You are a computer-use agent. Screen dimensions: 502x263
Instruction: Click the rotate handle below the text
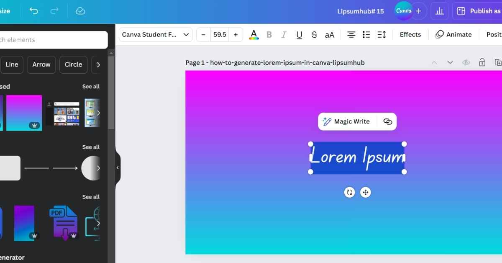[x=349, y=192]
